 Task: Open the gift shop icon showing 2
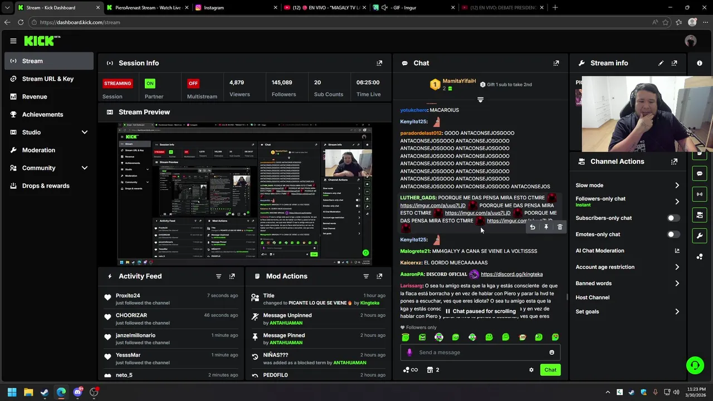click(433, 370)
